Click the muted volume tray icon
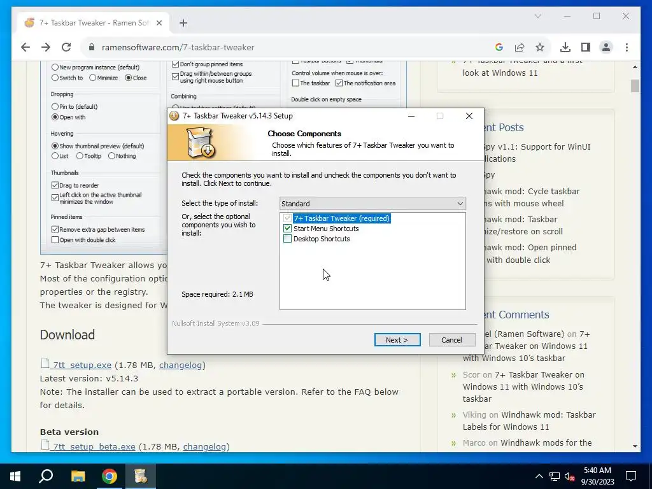 570,476
